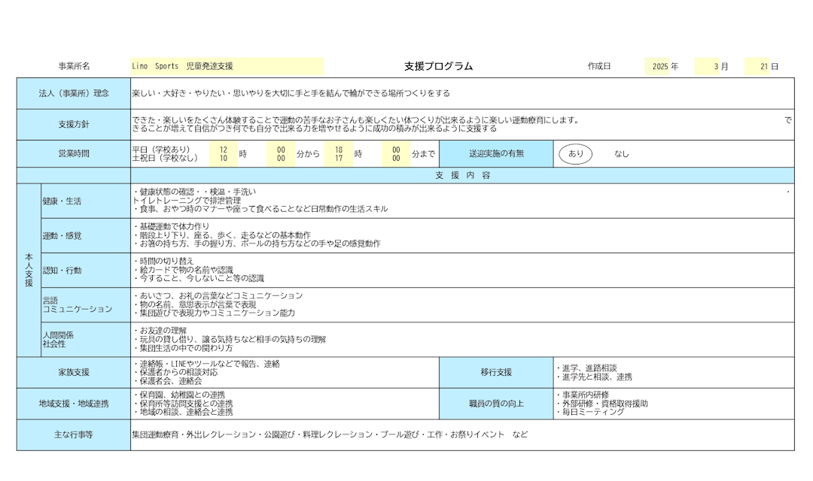Click the 支援プログラム title

(438, 66)
